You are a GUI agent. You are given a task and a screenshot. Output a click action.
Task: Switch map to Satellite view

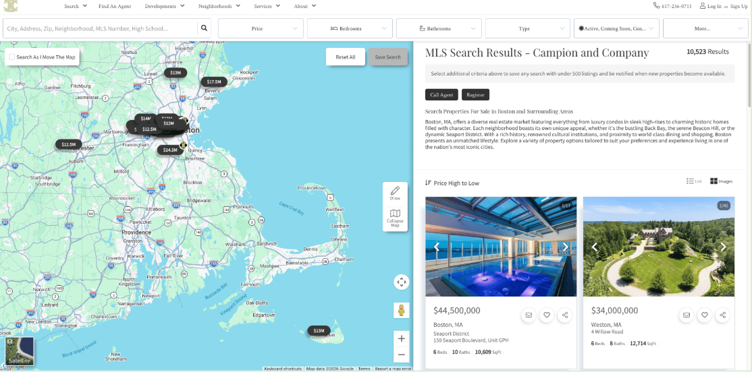coord(20,351)
